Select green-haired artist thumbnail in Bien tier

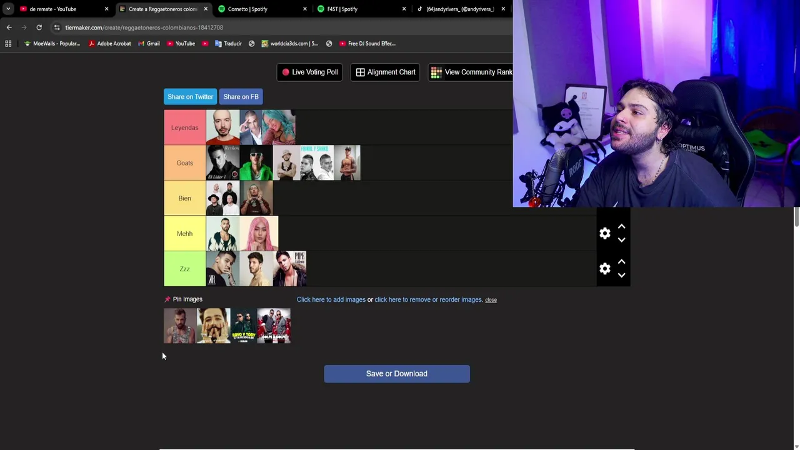(x=256, y=198)
